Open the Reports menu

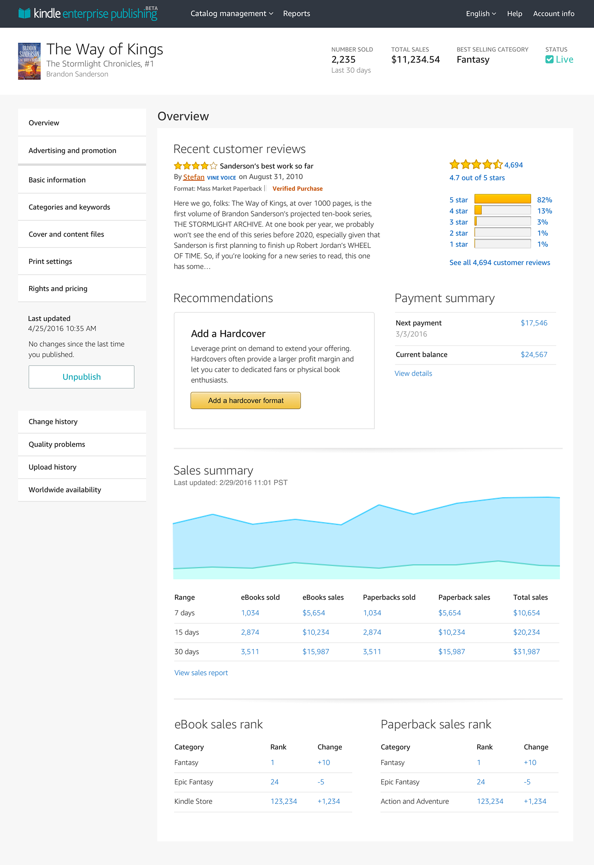(x=297, y=13)
